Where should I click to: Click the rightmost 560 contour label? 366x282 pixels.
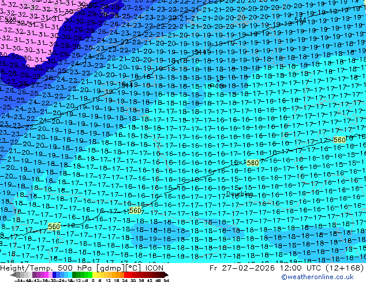(339, 140)
